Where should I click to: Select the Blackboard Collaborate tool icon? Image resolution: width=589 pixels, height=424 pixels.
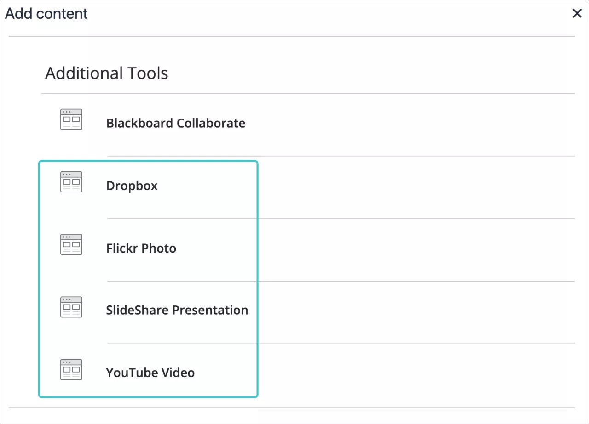coord(71,119)
